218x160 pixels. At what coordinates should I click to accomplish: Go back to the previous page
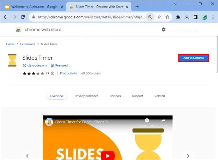tap(5, 17)
